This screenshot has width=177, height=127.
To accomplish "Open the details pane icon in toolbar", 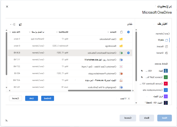I will (x=20, y=24).
